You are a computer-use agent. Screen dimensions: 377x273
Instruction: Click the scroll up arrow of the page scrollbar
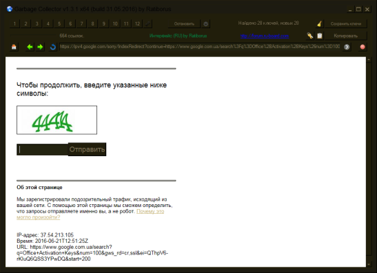[369, 60]
